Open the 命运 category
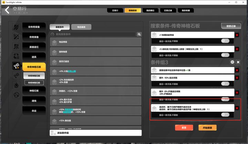Screen dimensions: 248x144 pyautogui.click(x=34, y=111)
